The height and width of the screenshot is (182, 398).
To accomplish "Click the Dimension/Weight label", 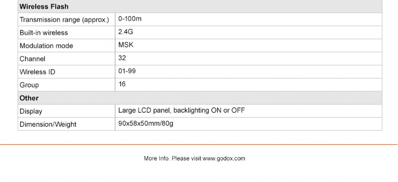I will 48,124.
